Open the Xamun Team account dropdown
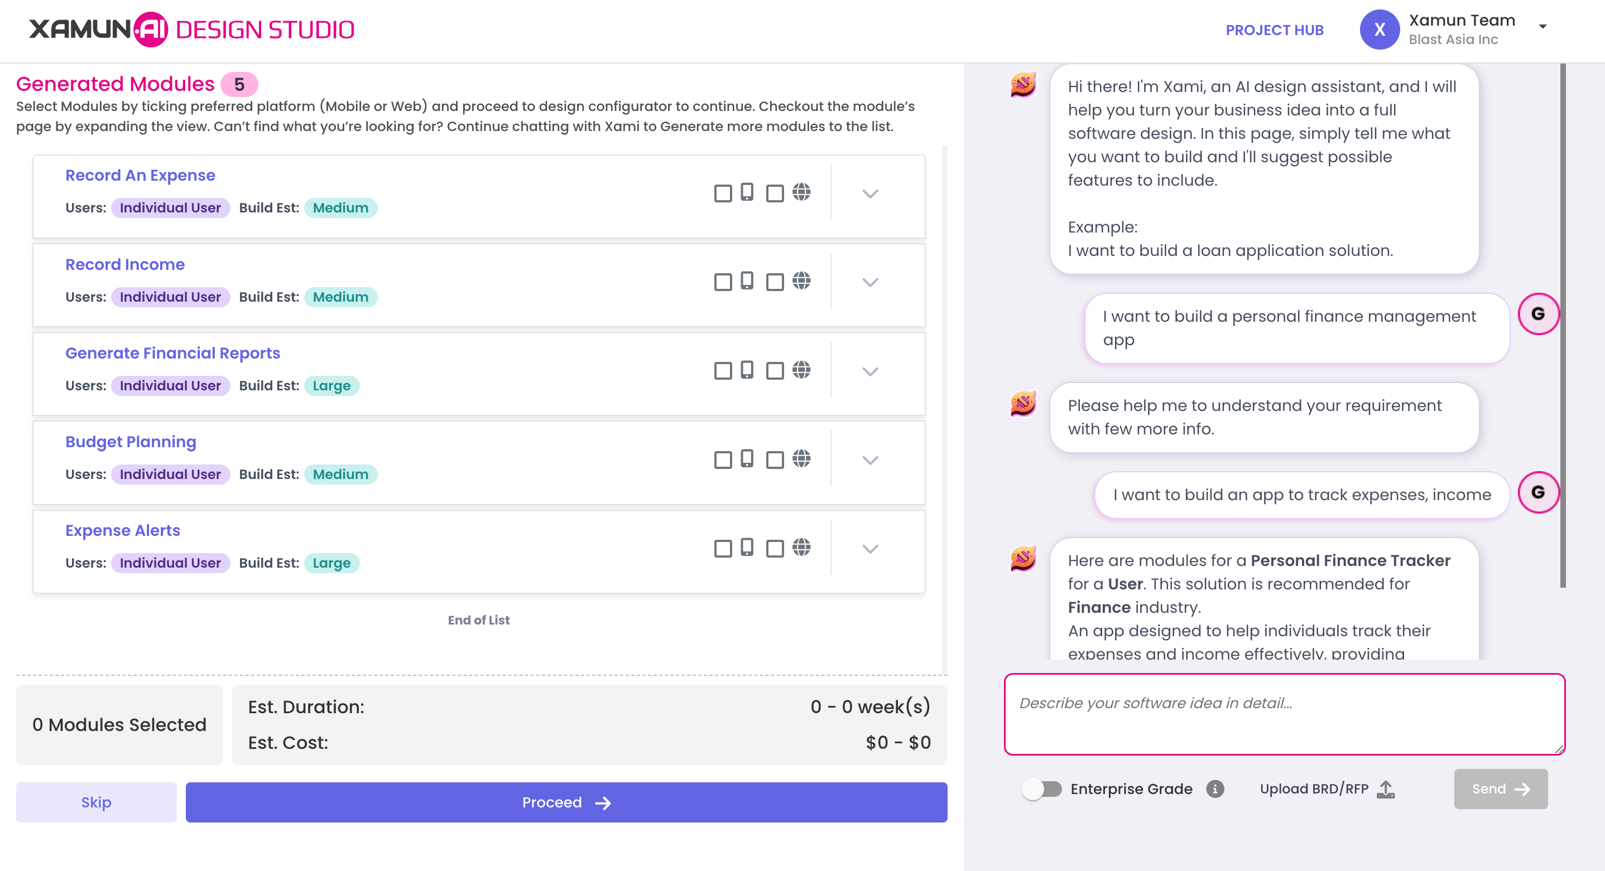1605x871 pixels. click(x=1542, y=27)
